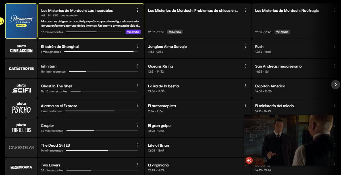
Task: Select Alarma en el Expreso title
Action: 59,106
